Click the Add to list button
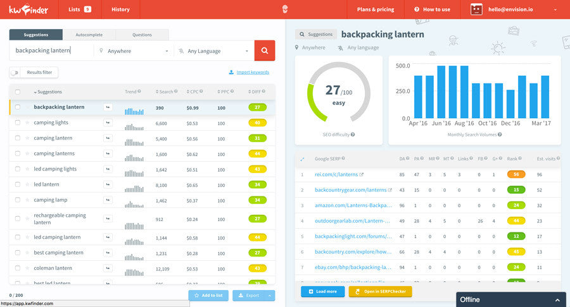570x307 pixels. [208, 296]
